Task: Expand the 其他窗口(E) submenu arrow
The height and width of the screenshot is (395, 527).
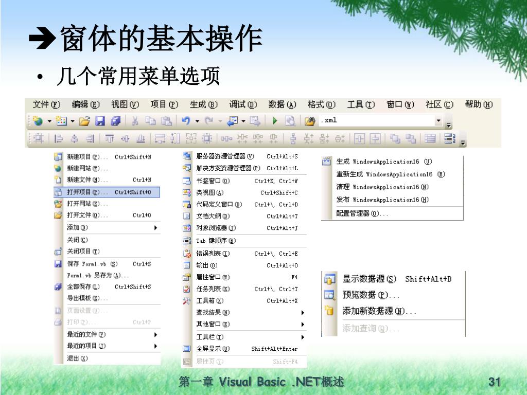Action: 303,325
